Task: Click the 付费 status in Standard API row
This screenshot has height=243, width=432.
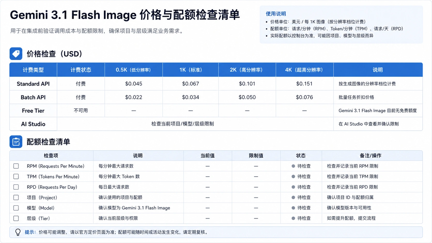Action: click(81, 84)
